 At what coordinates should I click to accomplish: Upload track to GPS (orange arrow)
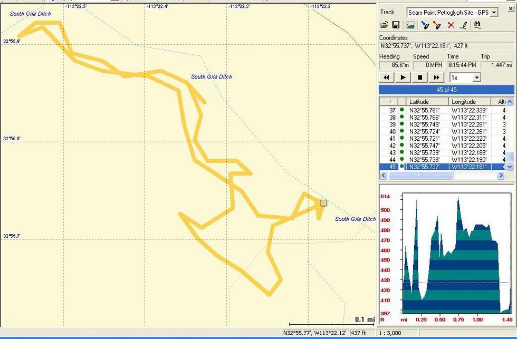pos(437,25)
